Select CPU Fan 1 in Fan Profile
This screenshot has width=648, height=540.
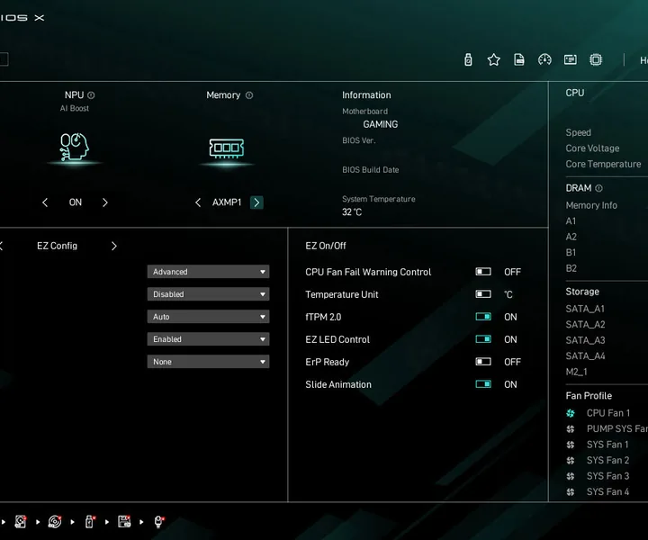(x=608, y=413)
